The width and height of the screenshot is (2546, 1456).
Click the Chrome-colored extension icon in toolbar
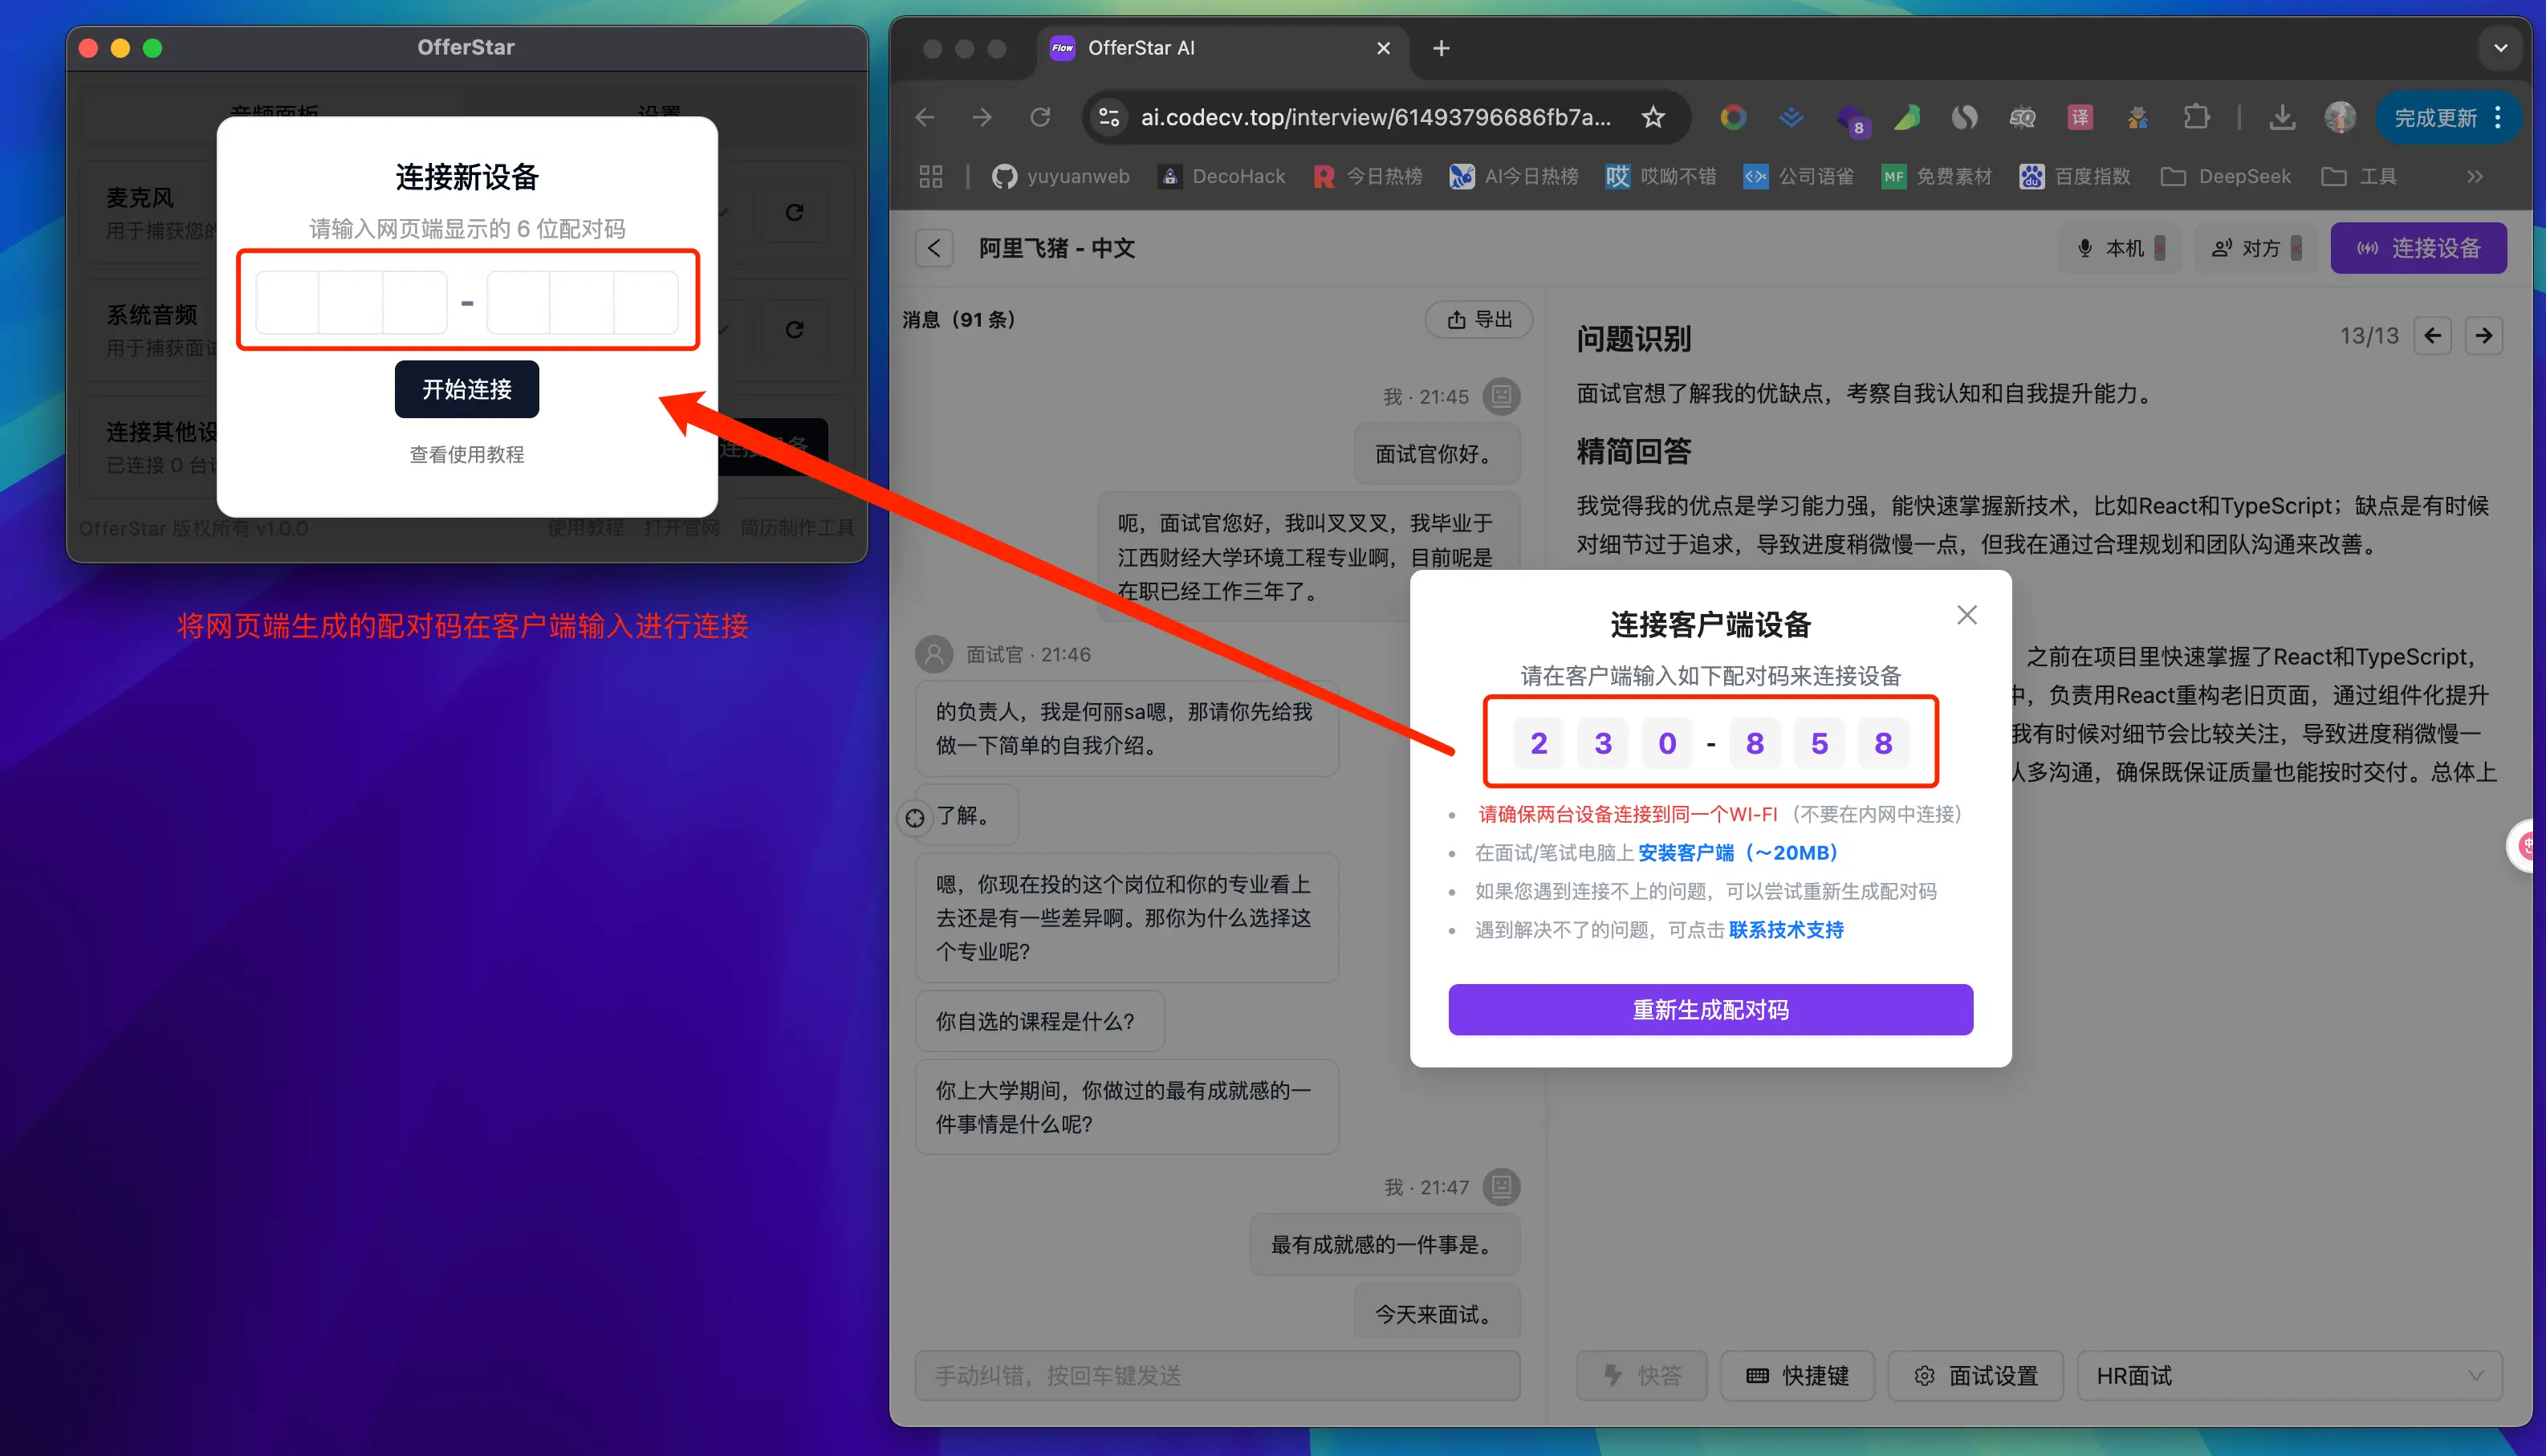coord(1733,118)
